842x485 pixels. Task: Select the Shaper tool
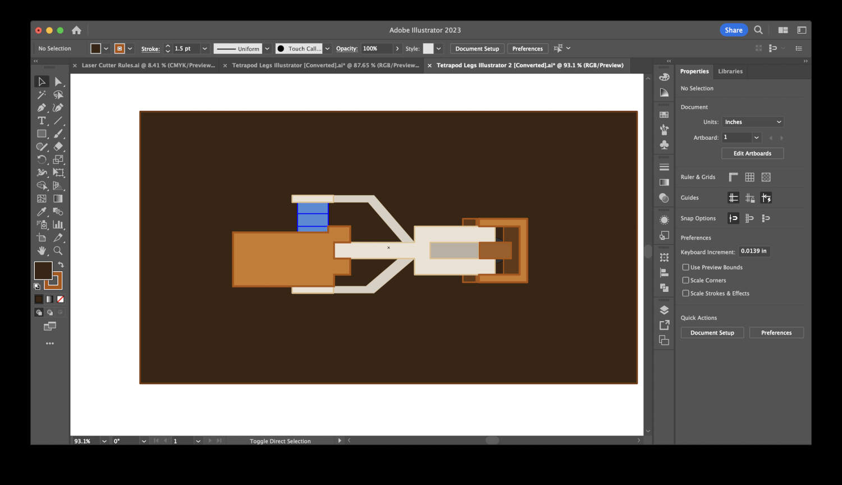pos(42,147)
